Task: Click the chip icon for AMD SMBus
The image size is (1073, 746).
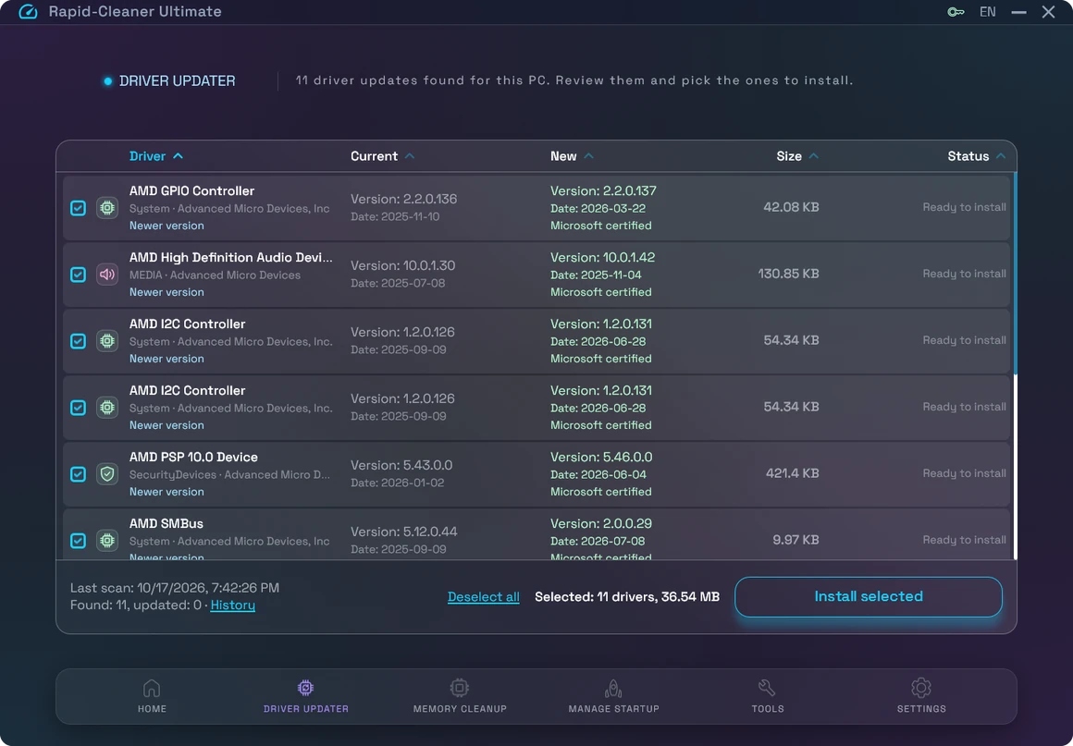Action: [x=107, y=540]
